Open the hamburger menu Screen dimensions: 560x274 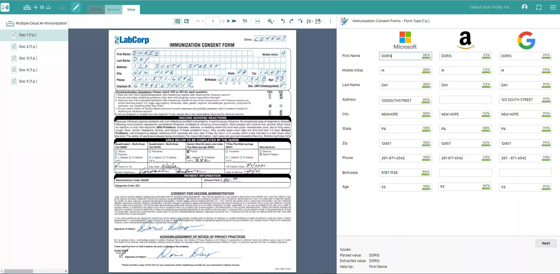pyautogui.click(x=553, y=7)
